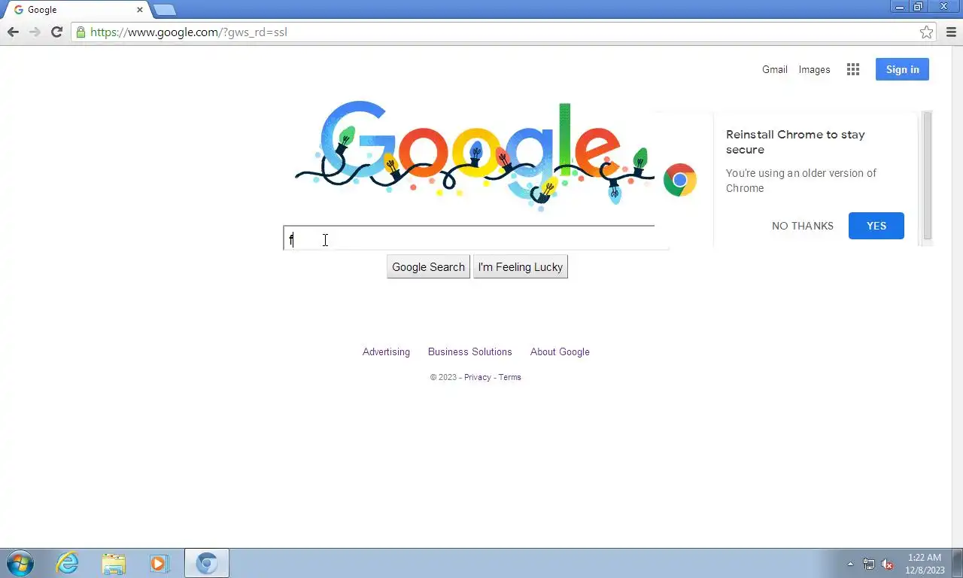963x578 pixels.
Task: Open the About Google link
Action: [560, 351]
